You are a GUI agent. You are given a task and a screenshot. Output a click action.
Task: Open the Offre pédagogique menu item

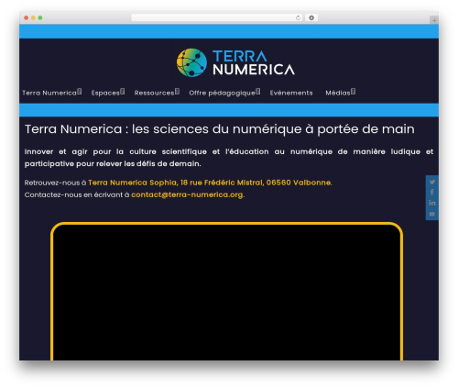(222, 93)
